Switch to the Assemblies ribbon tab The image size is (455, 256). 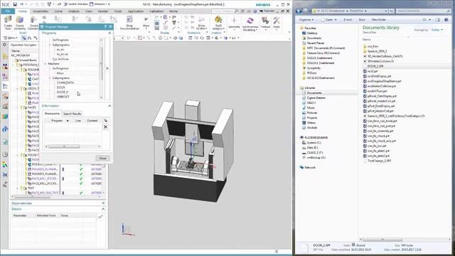pos(41,11)
